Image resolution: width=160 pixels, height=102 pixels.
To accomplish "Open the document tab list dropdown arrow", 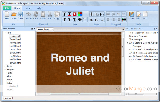I will tap(123, 30).
